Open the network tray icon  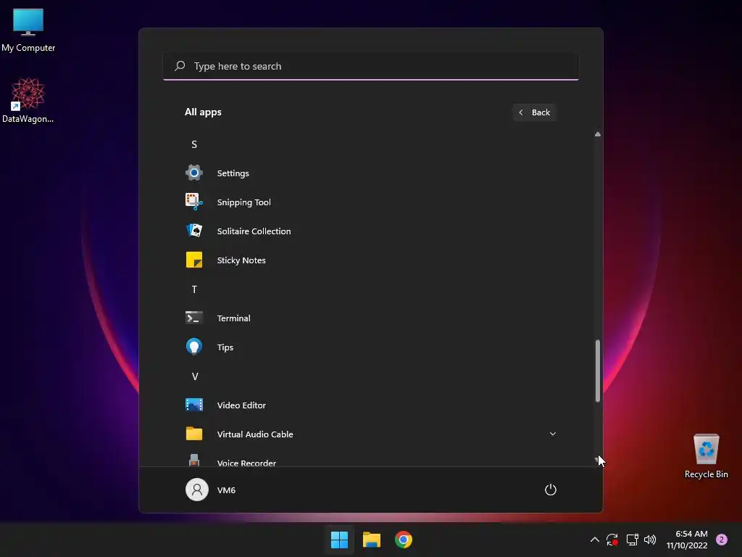[632, 540]
